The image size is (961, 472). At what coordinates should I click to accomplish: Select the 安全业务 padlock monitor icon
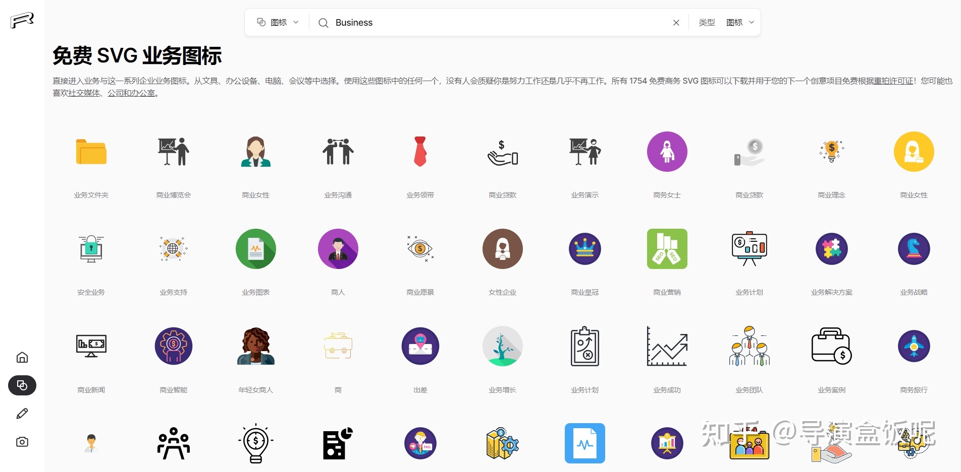(x=91, y=249)
